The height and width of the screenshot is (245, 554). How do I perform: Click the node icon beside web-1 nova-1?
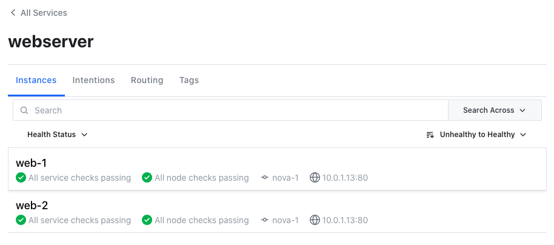264,178
